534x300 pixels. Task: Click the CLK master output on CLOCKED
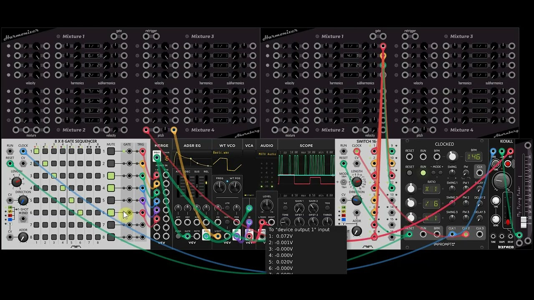480,172
